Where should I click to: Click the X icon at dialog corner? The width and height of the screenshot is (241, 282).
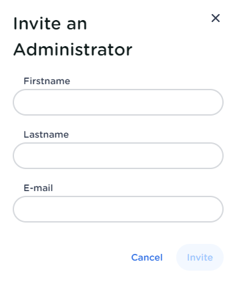click(216, 18)
